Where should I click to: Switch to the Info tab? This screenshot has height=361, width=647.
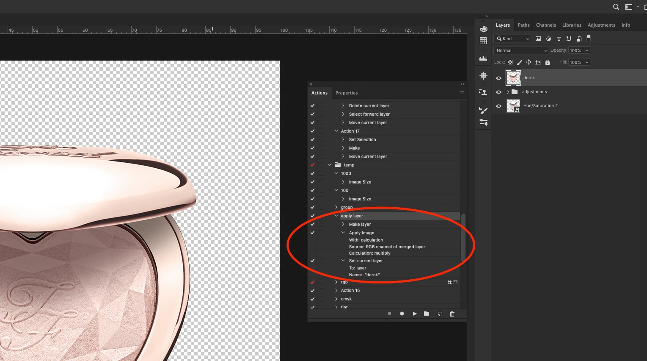click(626, 25)
